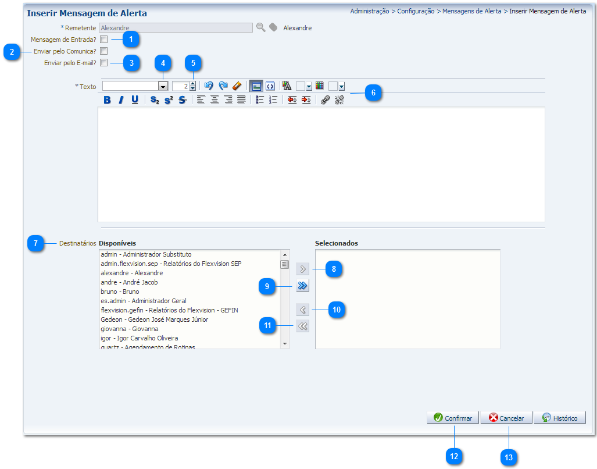Expand the background color dropdown arrow
Screen dimensions: 597x469
[341, 86]
